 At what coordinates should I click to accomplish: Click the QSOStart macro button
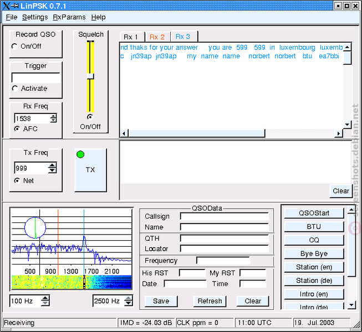314,213
